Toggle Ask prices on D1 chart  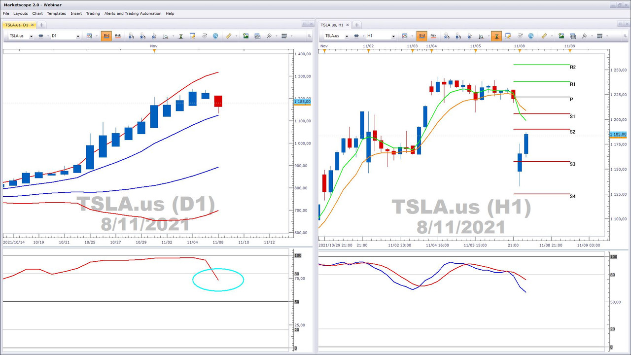coord(118,35)
